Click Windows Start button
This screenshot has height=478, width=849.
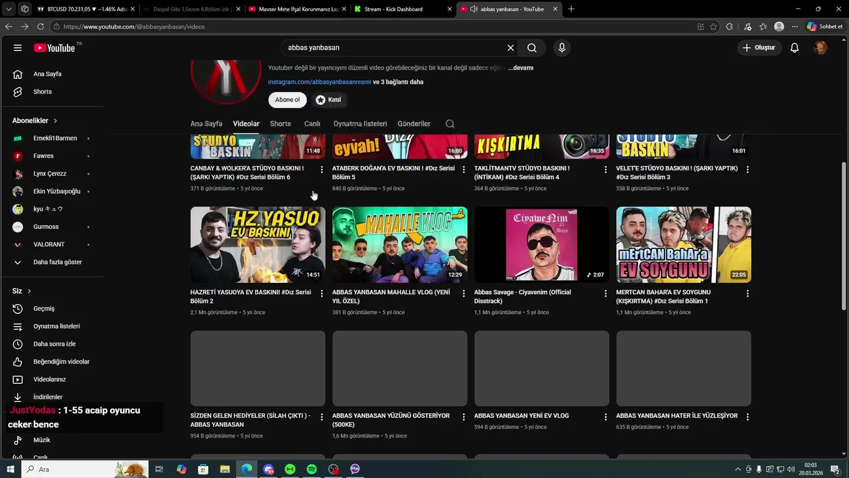click(10, 469)
